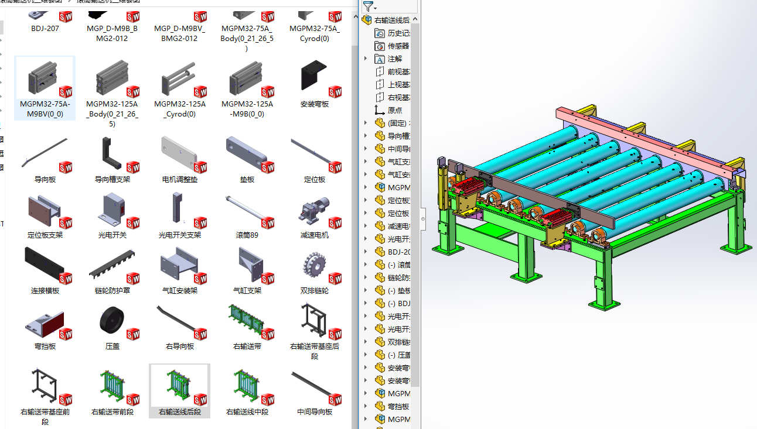
Task: Expand the 中间导 component in feature tree
Action: 366,149
